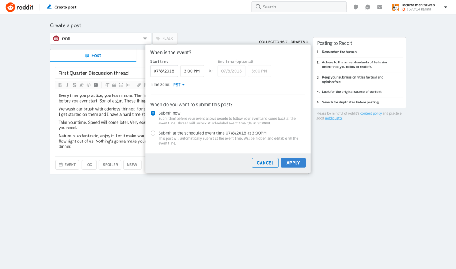Insert a code block
This screenshot has height=269, width=456.
click(x=128, y=85)
